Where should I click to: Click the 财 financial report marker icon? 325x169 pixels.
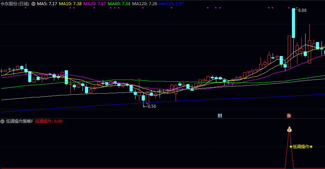pyautogui.click(x=220, y=116)
